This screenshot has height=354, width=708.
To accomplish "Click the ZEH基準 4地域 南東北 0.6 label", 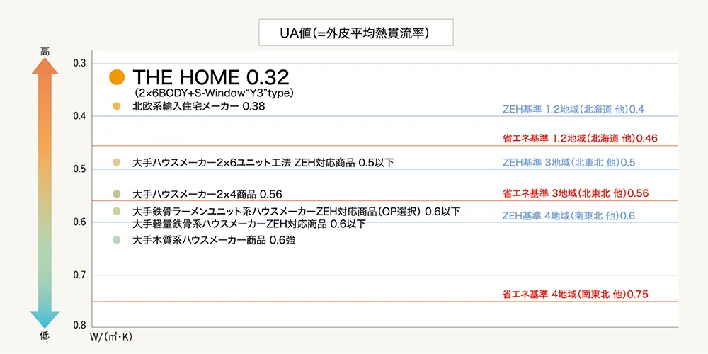I will 569,216.
